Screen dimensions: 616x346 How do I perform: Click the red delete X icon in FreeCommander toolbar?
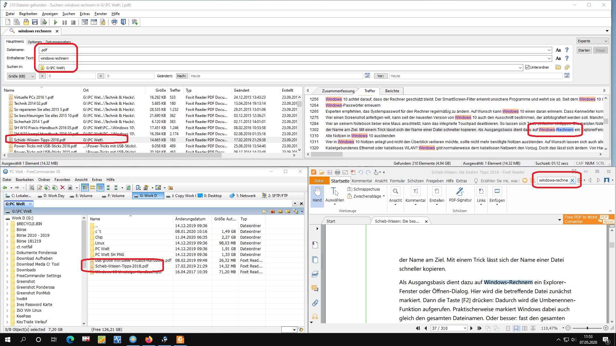point(63,188)
